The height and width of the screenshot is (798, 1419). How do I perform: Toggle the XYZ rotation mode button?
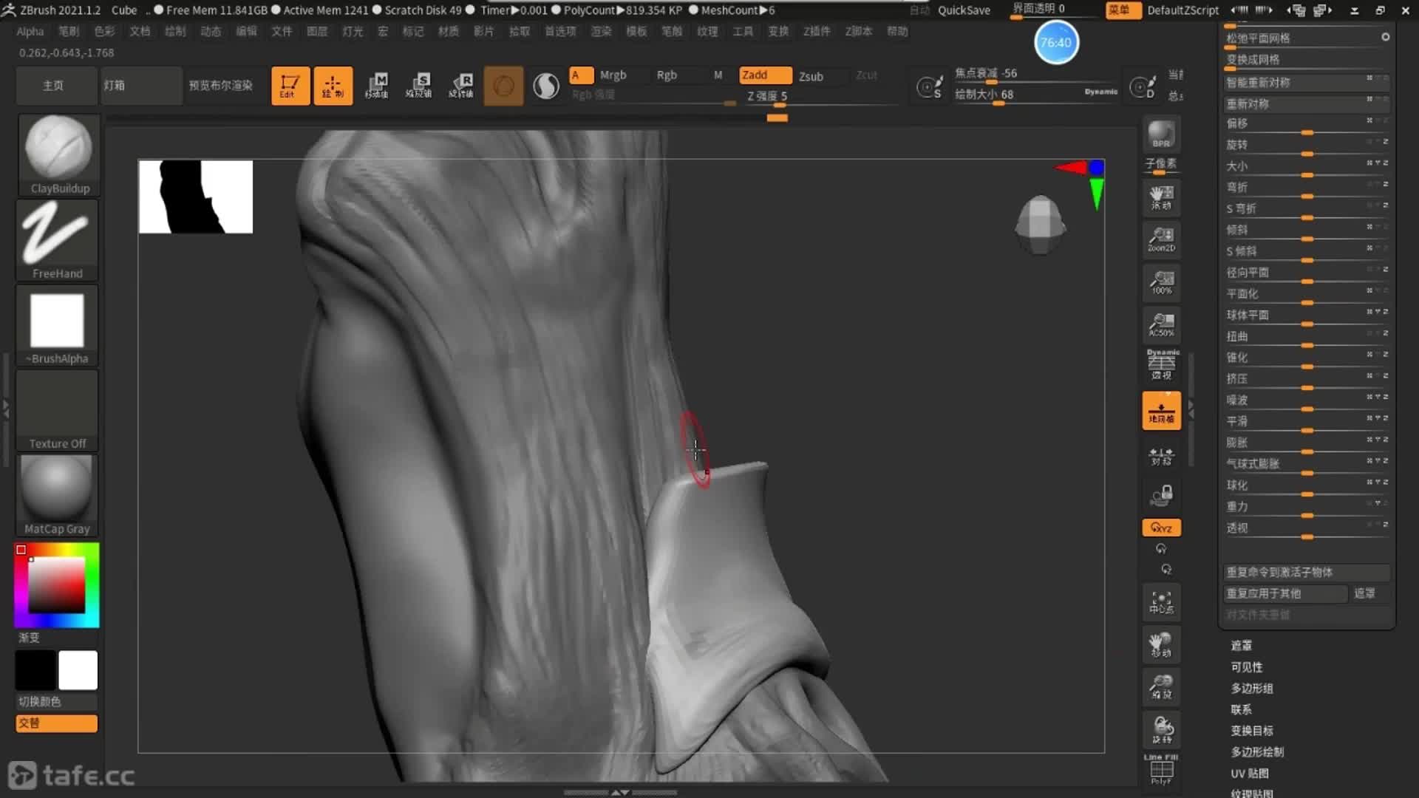click(x=1161, y=528)
